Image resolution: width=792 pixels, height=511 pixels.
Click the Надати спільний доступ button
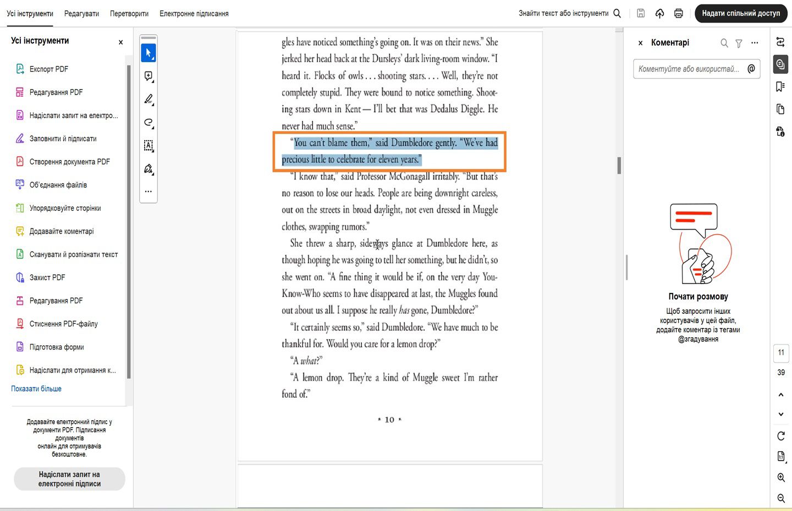click(741, 13)
